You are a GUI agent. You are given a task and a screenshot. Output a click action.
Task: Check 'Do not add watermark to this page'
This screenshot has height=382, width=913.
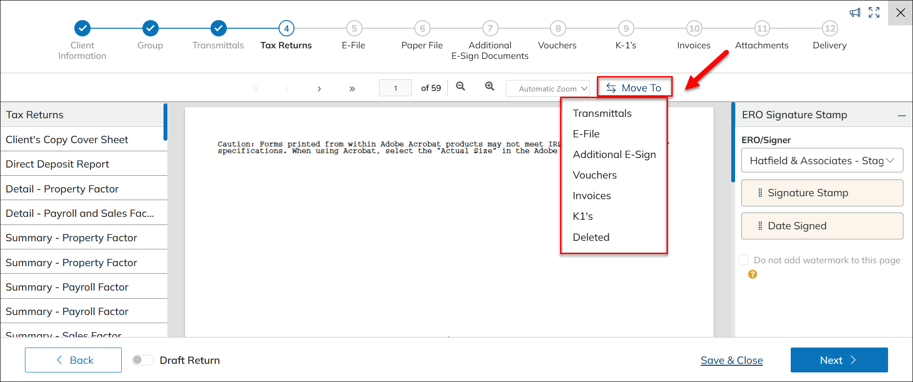744,260
